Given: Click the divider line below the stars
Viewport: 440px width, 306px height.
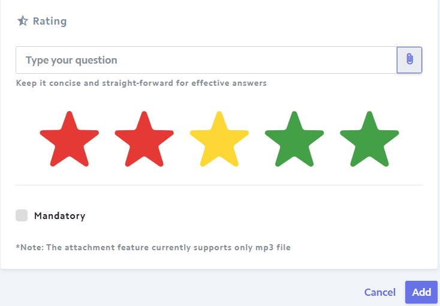Looking at the screenshot, I should [x=219, y=185].
